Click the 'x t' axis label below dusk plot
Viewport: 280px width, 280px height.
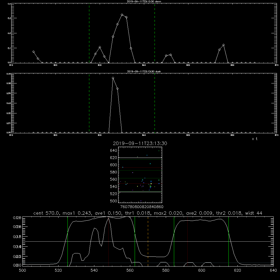coord(255,139)
